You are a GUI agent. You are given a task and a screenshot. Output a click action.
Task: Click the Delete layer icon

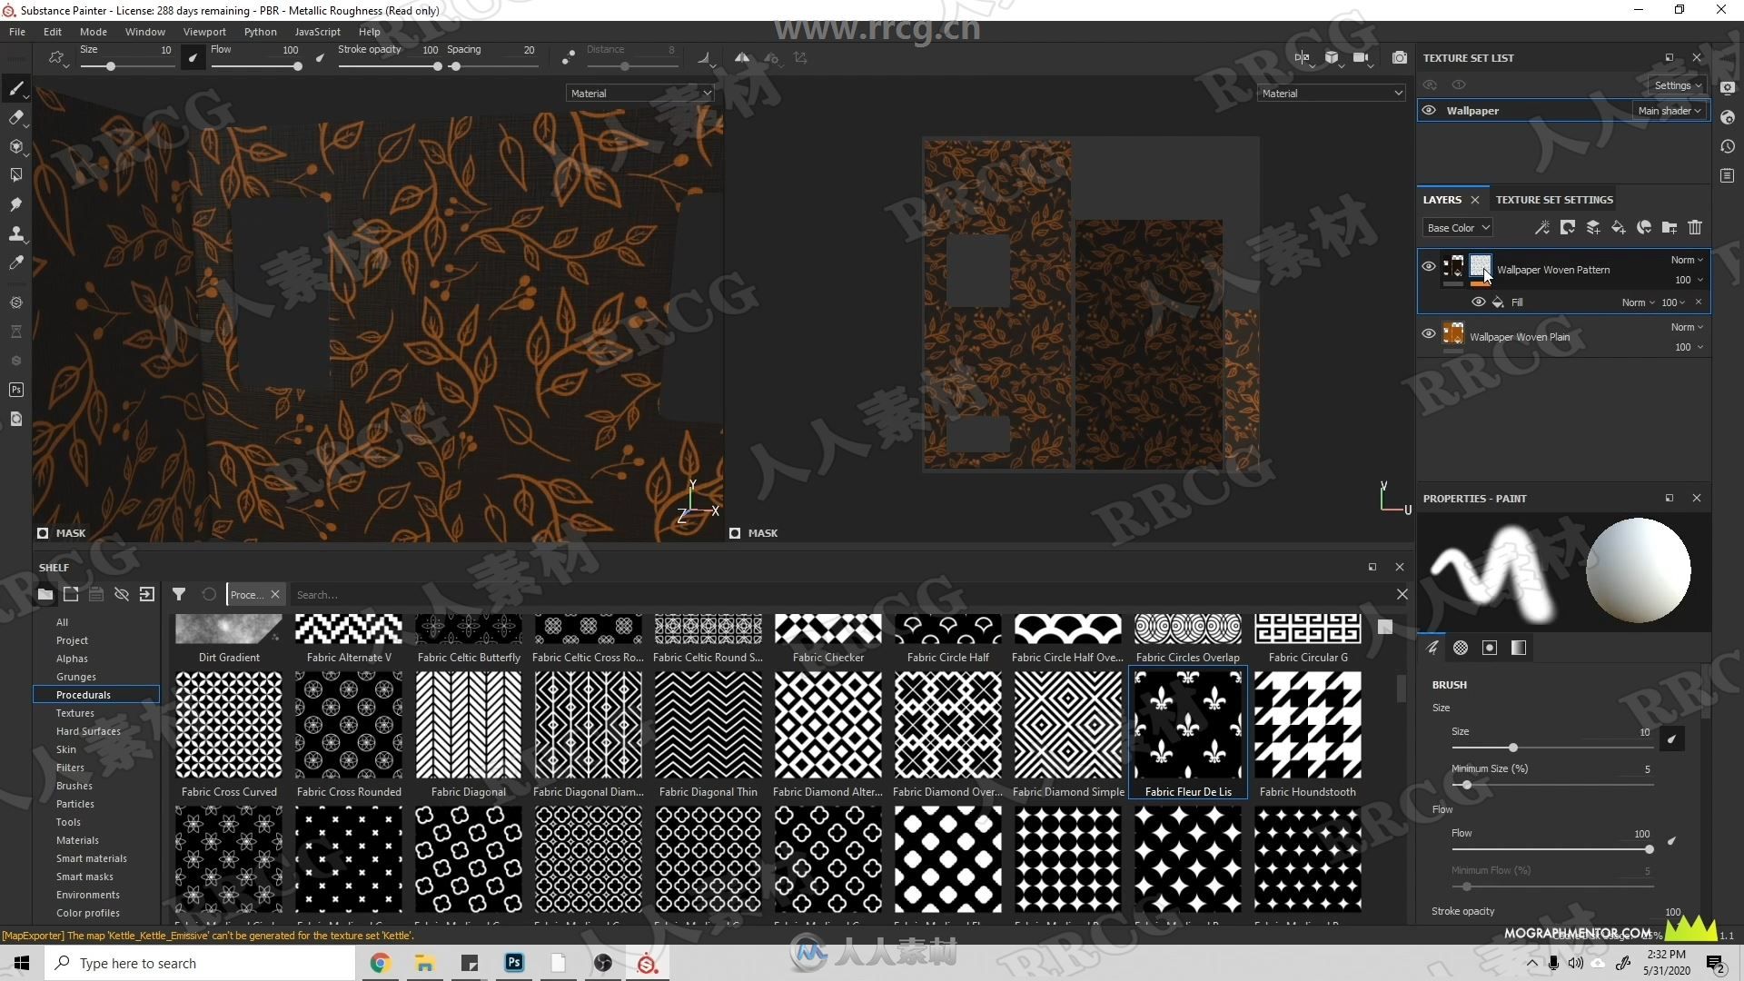tap(1696, 228)
